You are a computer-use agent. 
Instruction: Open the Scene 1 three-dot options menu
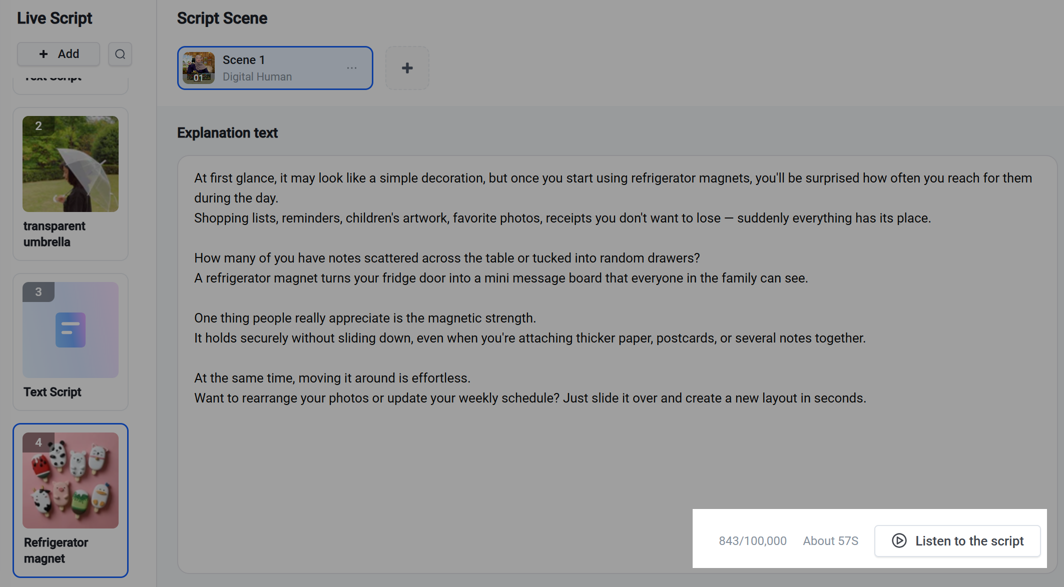click(352, 68)
